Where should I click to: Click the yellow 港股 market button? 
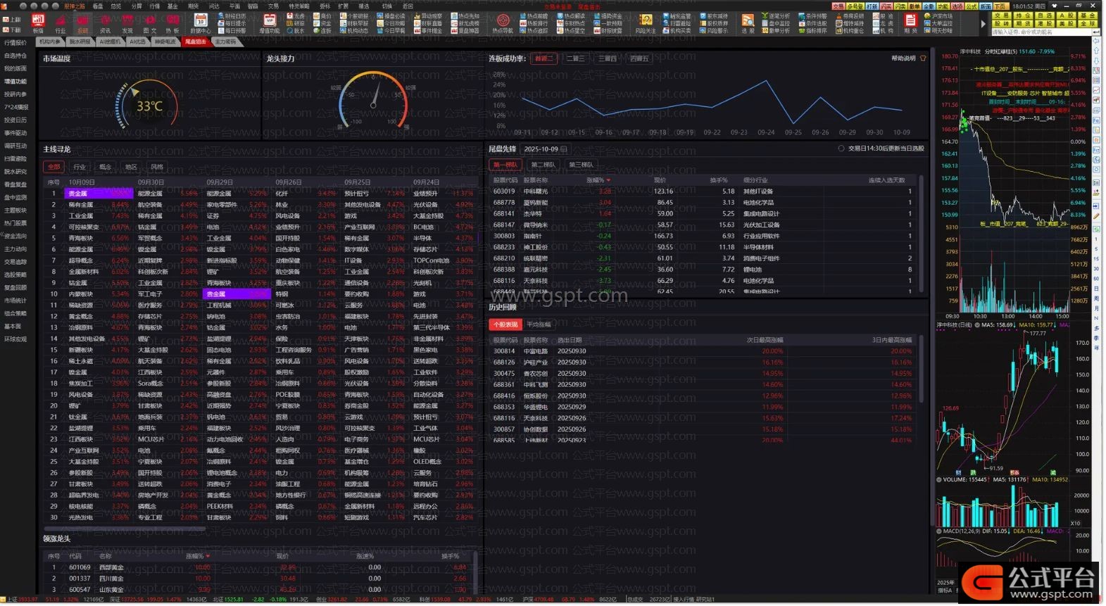point(1045,23)
